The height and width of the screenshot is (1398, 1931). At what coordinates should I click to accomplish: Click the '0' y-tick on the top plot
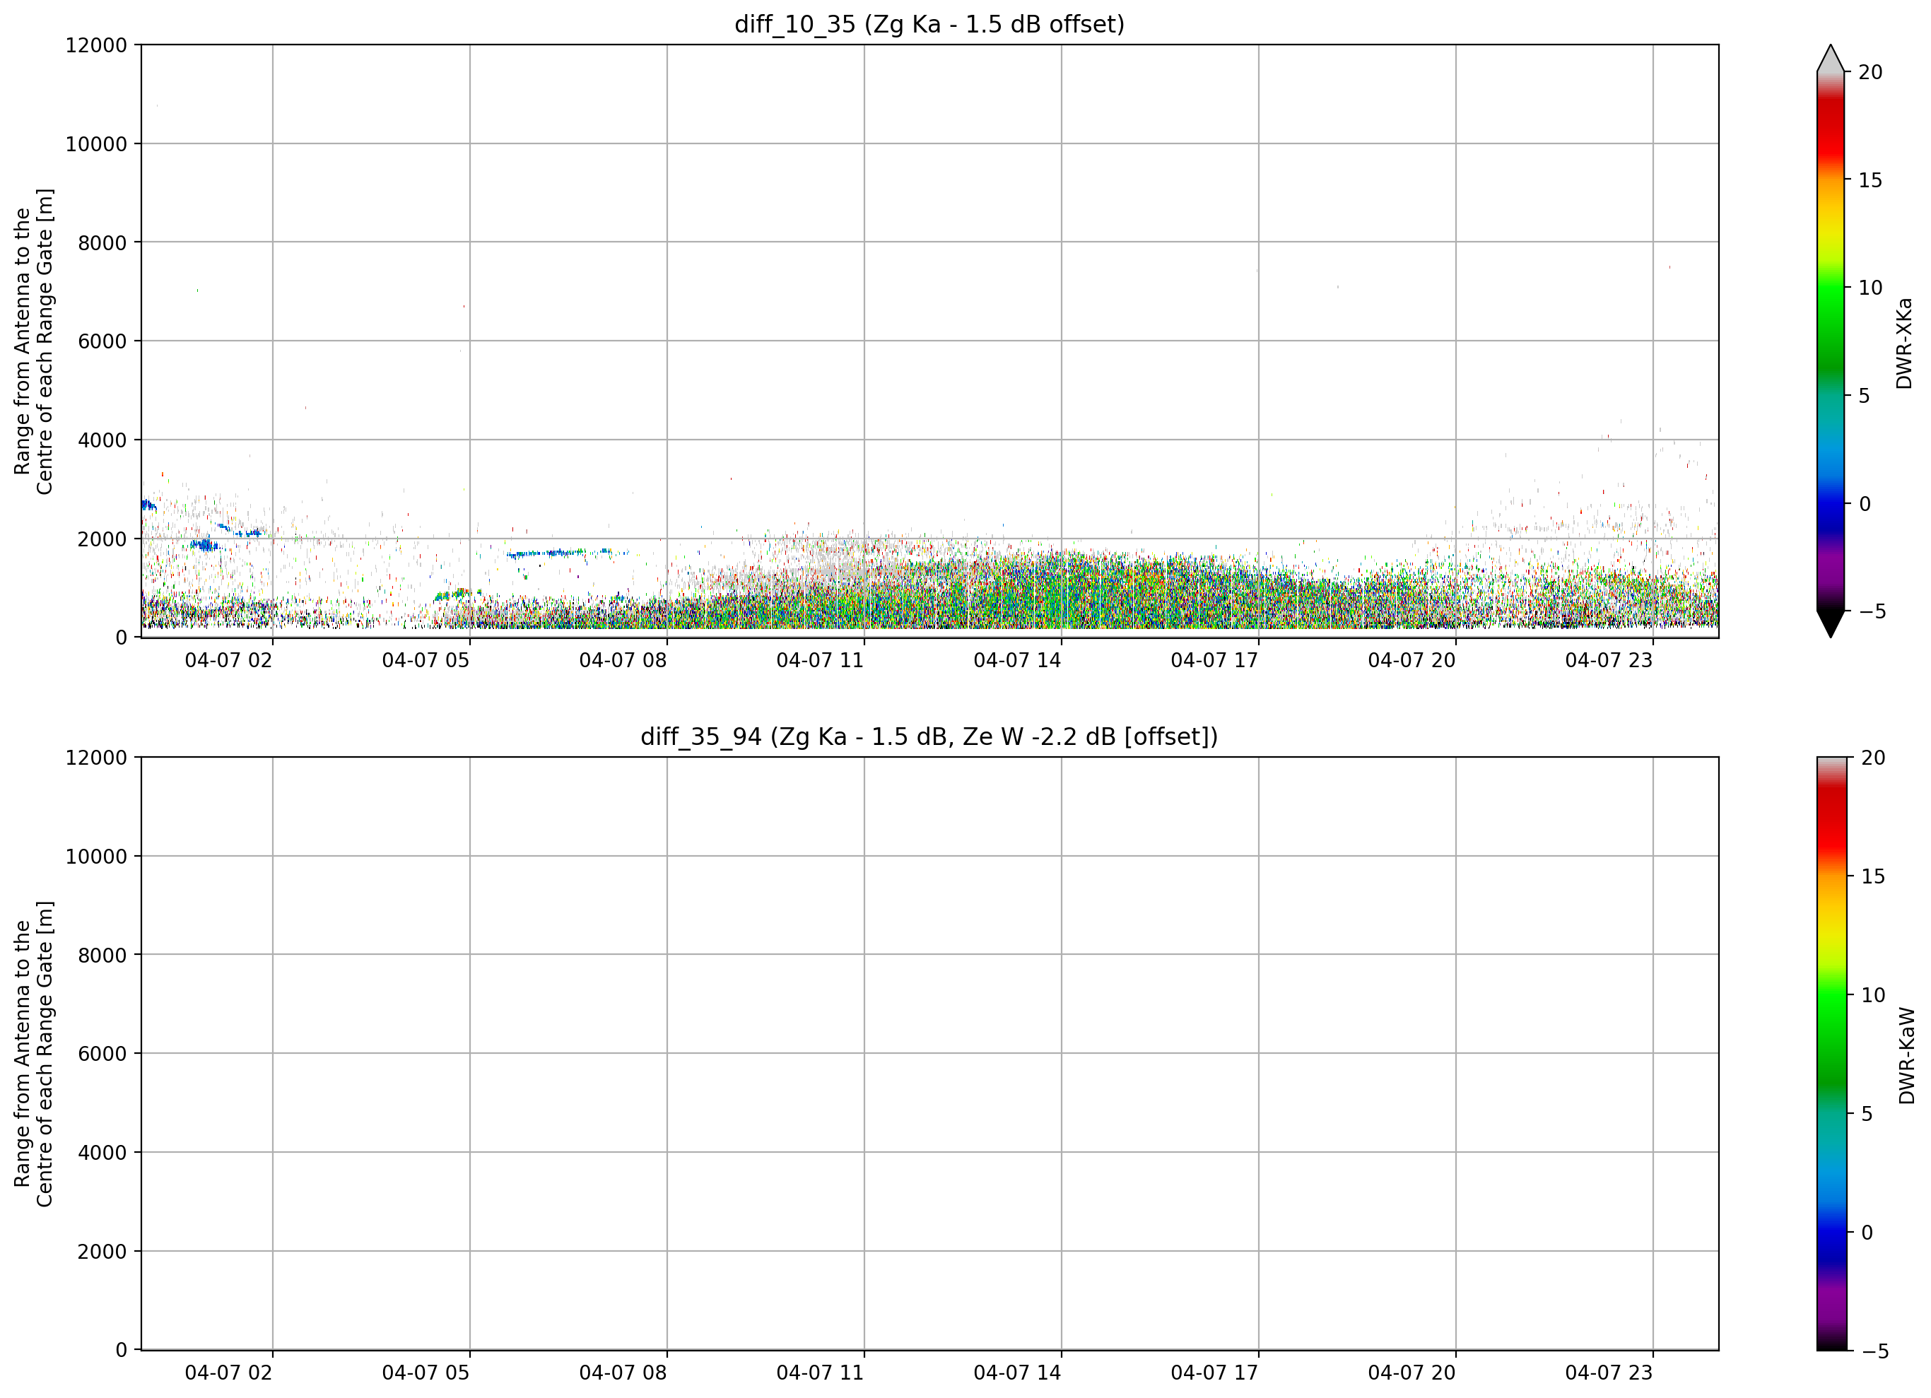pos(122,638)
